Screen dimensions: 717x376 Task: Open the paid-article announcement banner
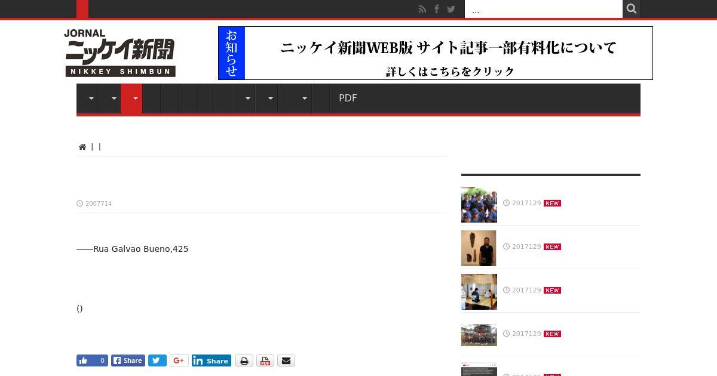coord(436,53)
